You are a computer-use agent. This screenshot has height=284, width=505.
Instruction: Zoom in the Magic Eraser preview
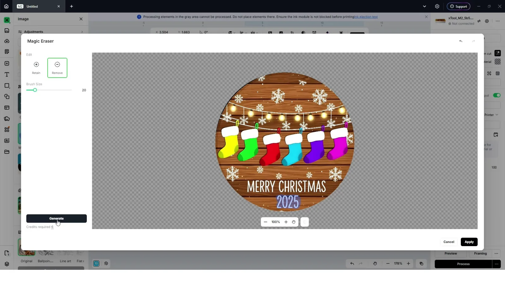coord(286,222)
